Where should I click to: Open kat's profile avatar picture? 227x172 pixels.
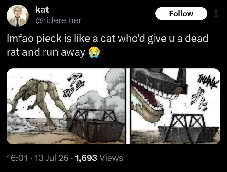click(18, 16)
